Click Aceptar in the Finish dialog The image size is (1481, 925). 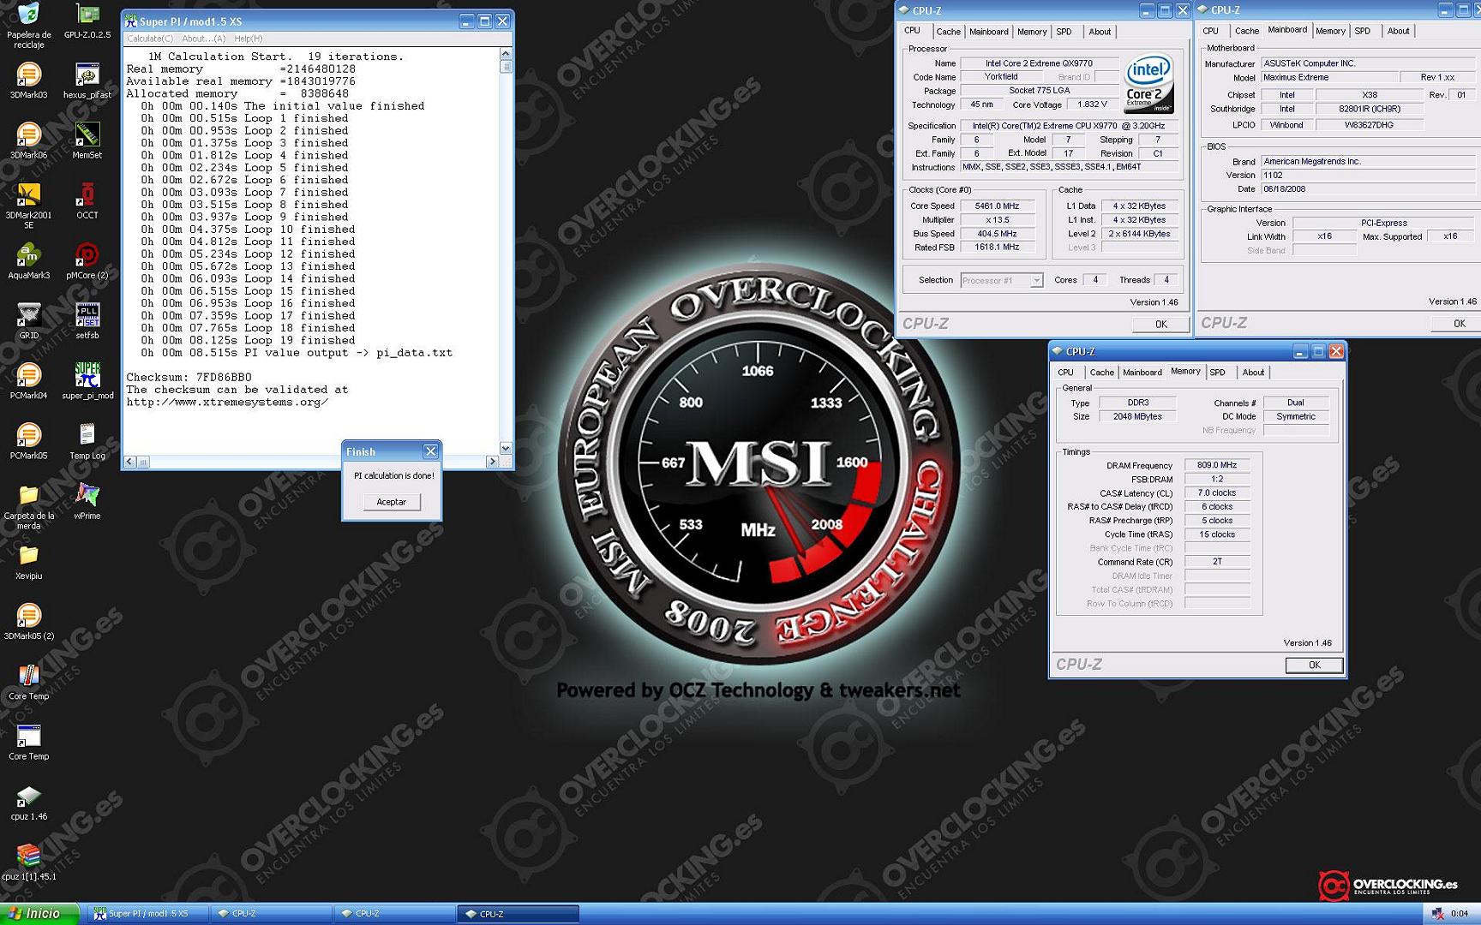(392, 502)
